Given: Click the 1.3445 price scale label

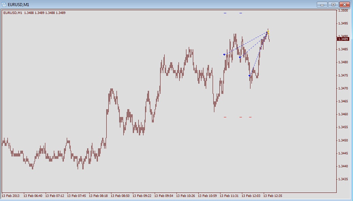Looking at the screenshot, I should [343, 153].
